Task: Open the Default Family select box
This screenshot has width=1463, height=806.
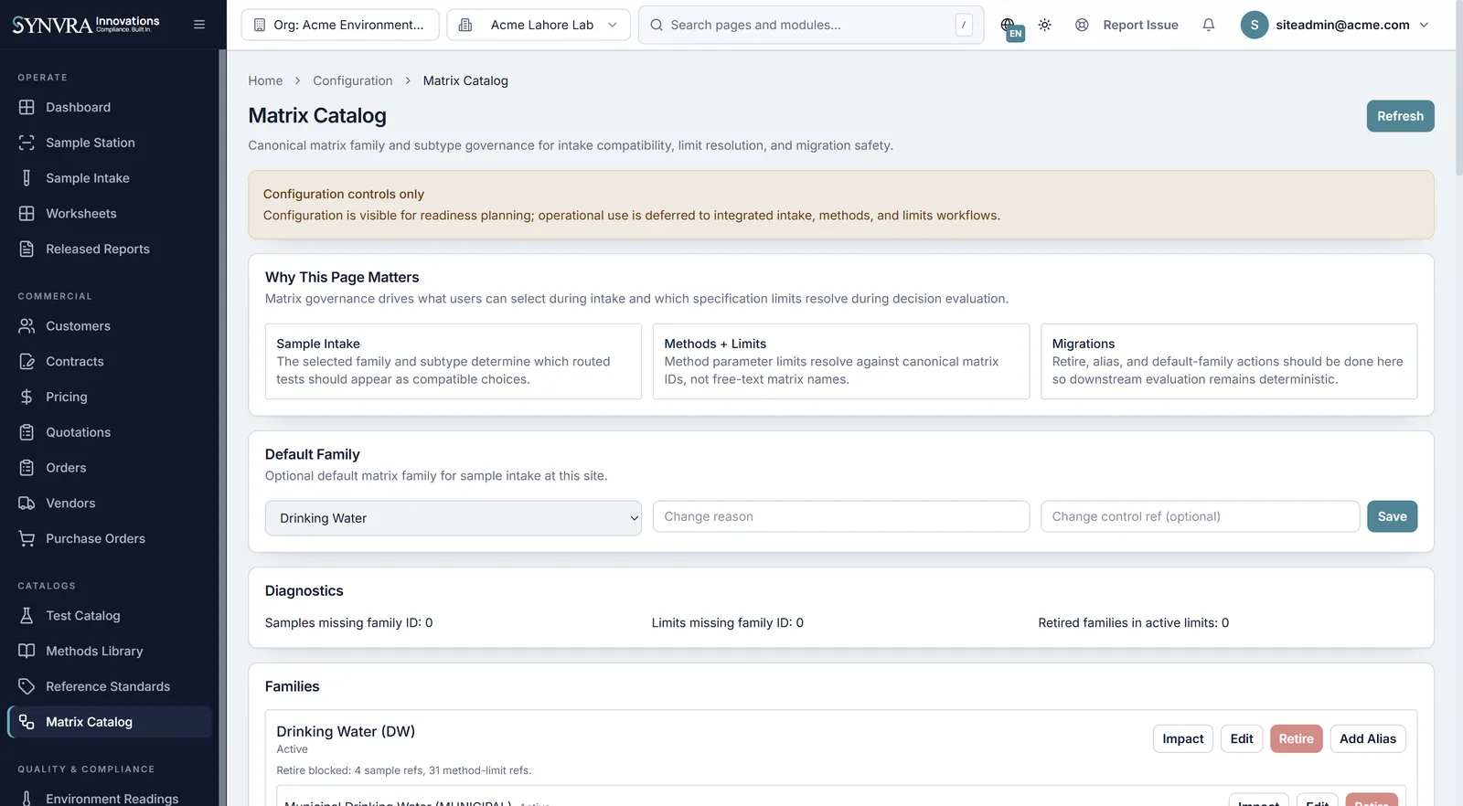Action: (x=454, y=518)
